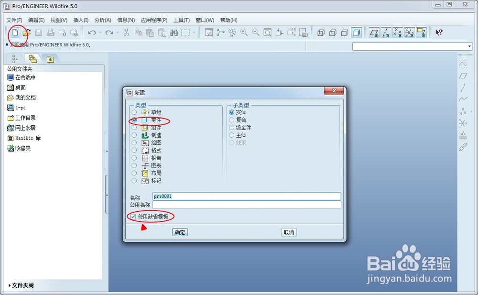
Task: Open the 分析(A) menu
Action: (103, 20)
